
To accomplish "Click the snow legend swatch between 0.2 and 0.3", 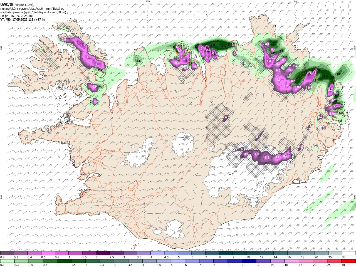I will click(7, 253).
